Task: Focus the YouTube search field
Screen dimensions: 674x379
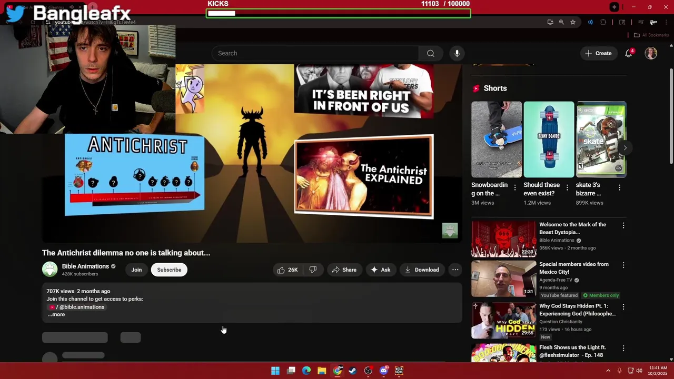Action: pos(315,53)
